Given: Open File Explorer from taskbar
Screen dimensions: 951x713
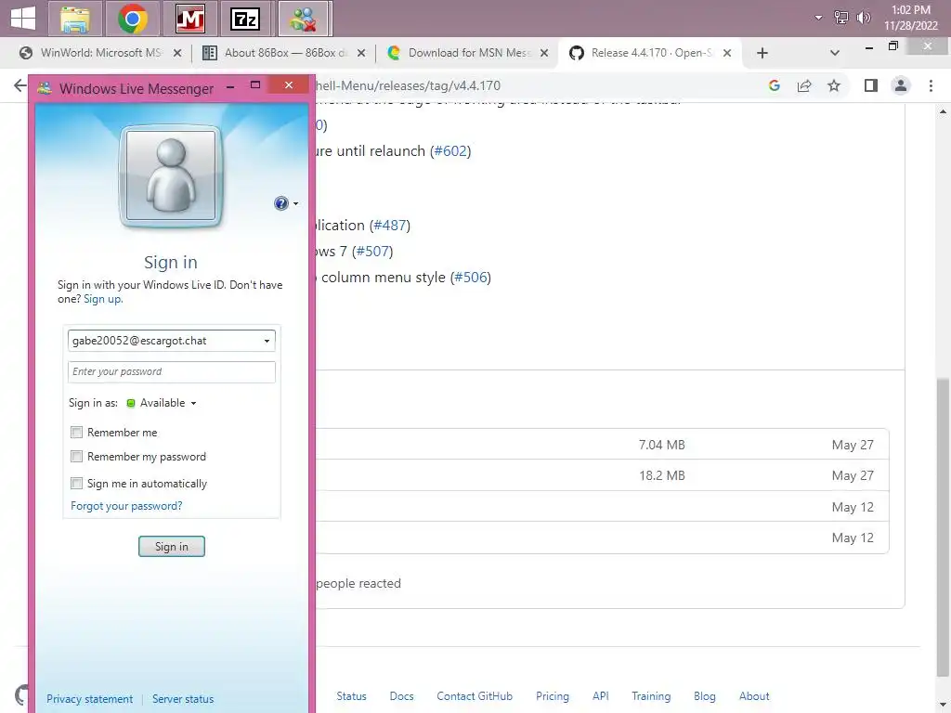Looking at the screenshot, I should 76,19.
